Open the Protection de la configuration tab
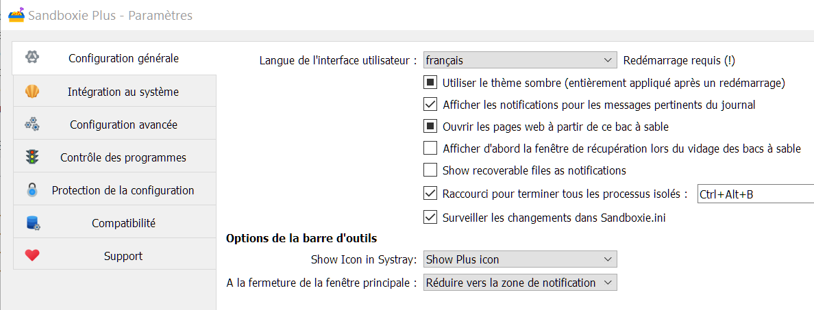Viewport: 814px width, 310px height. pyautogui.click(x=123, y=190)
